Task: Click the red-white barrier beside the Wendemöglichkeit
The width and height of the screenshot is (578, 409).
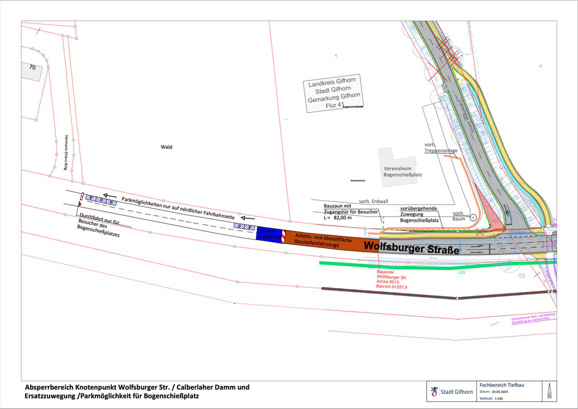Action: click(283, 237)
